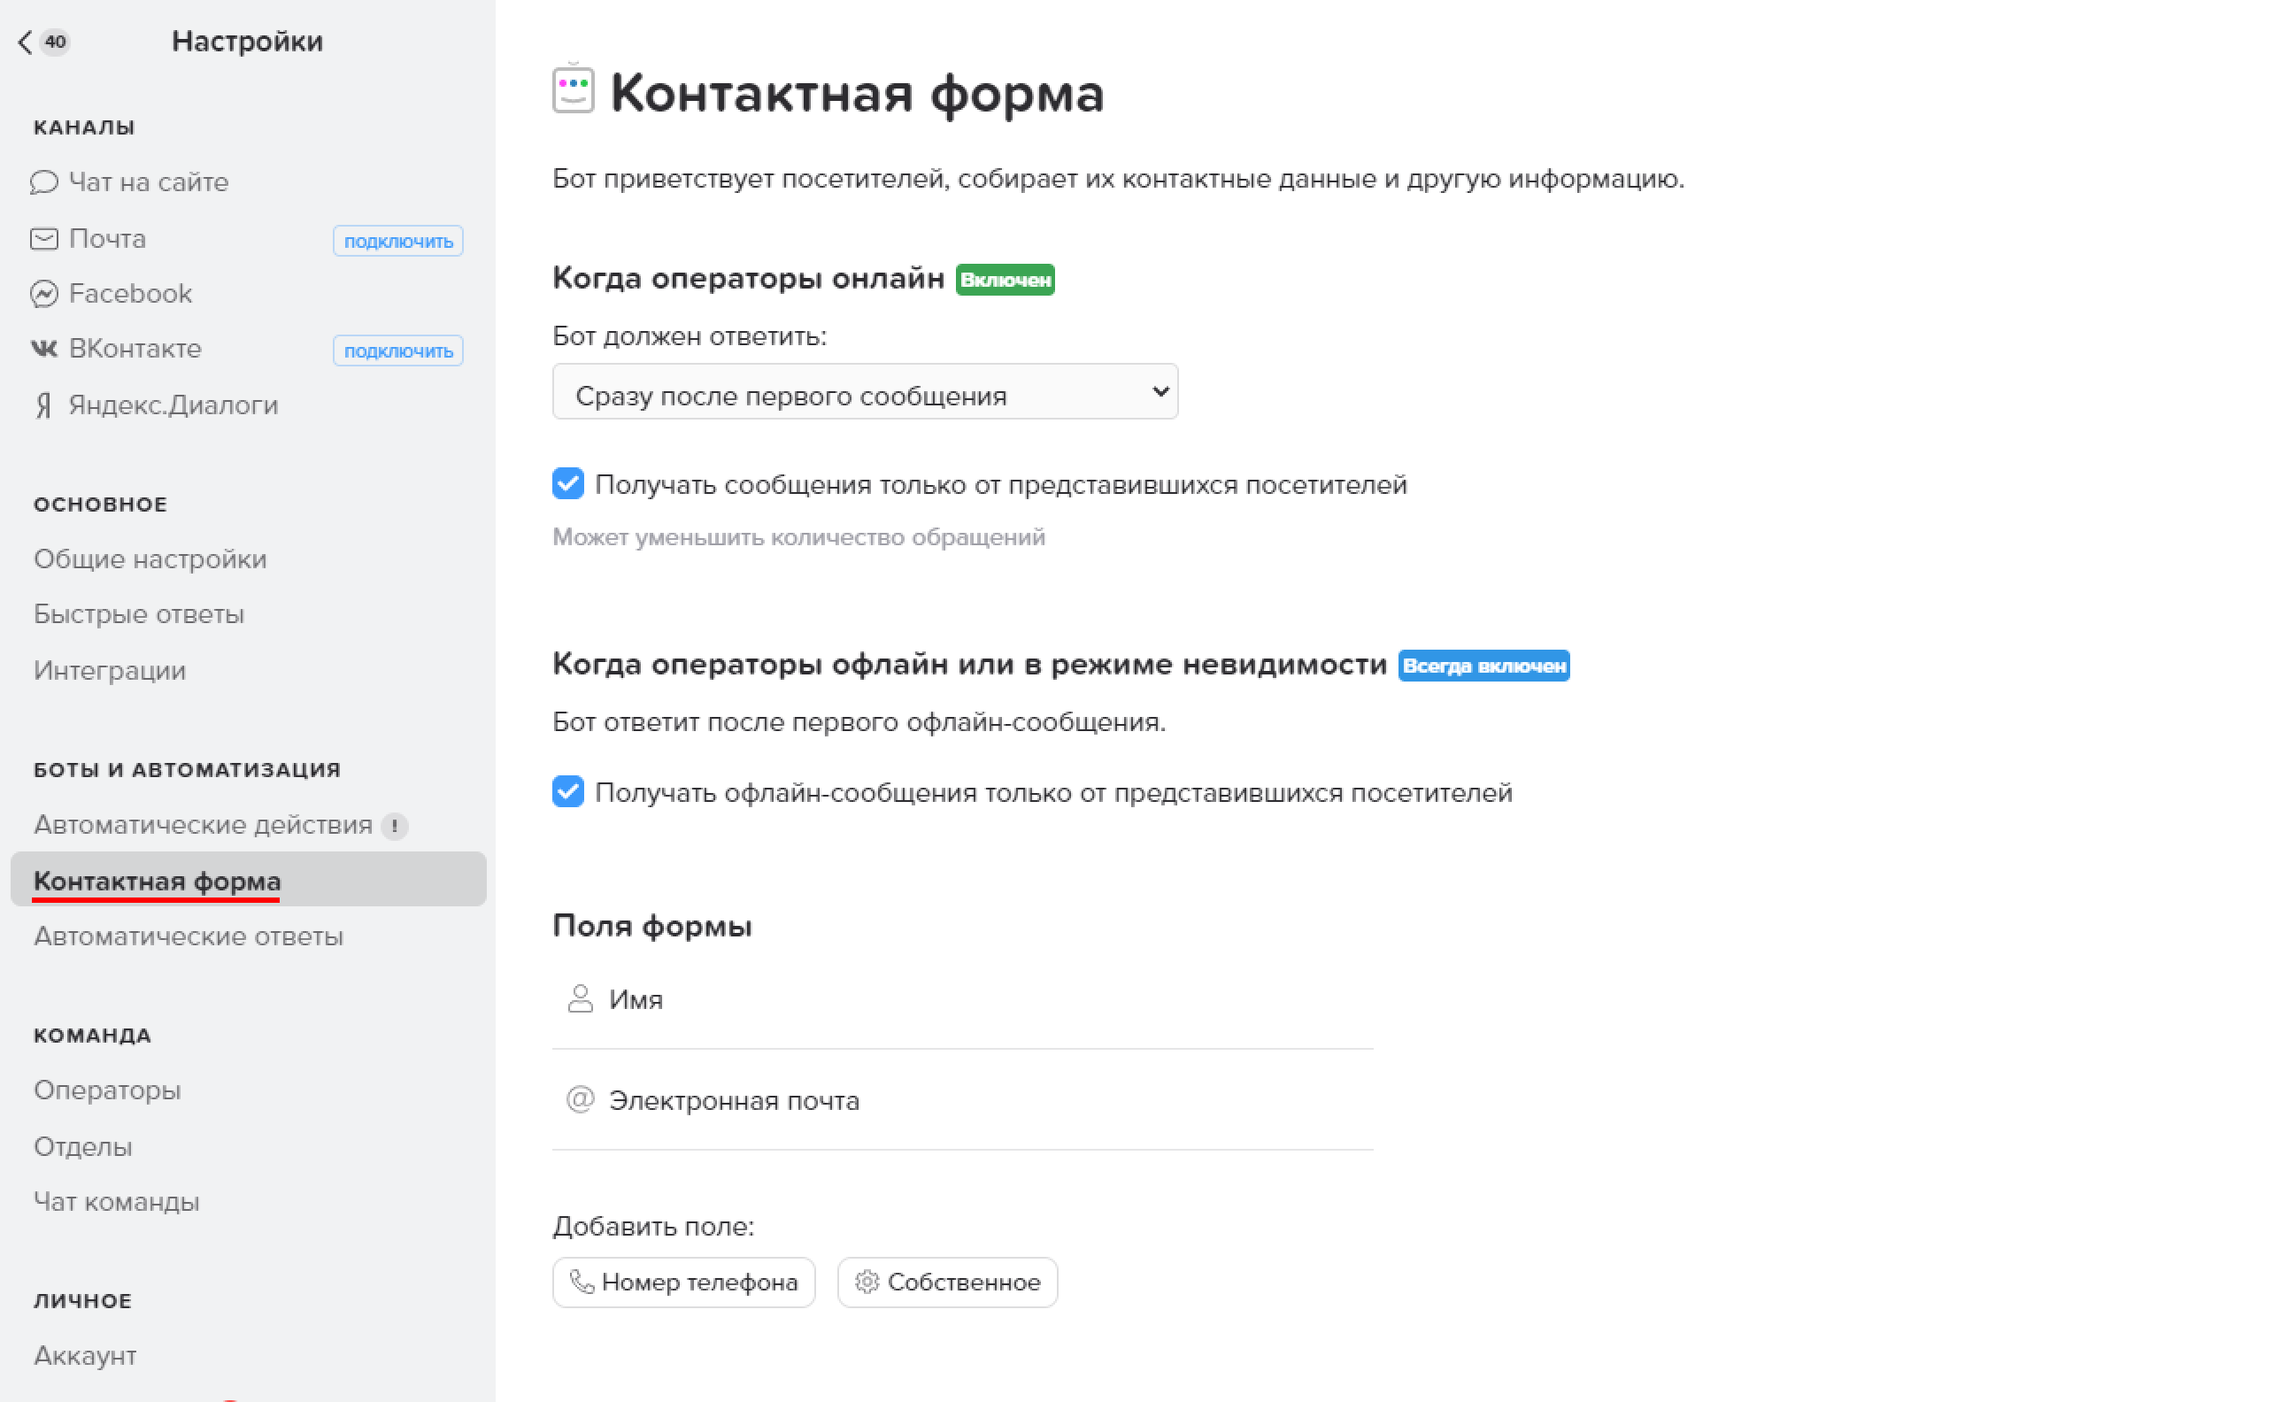Select the Электронная почта form field row
The width and height of the screenshot is (2273, 1402).
961,1101
